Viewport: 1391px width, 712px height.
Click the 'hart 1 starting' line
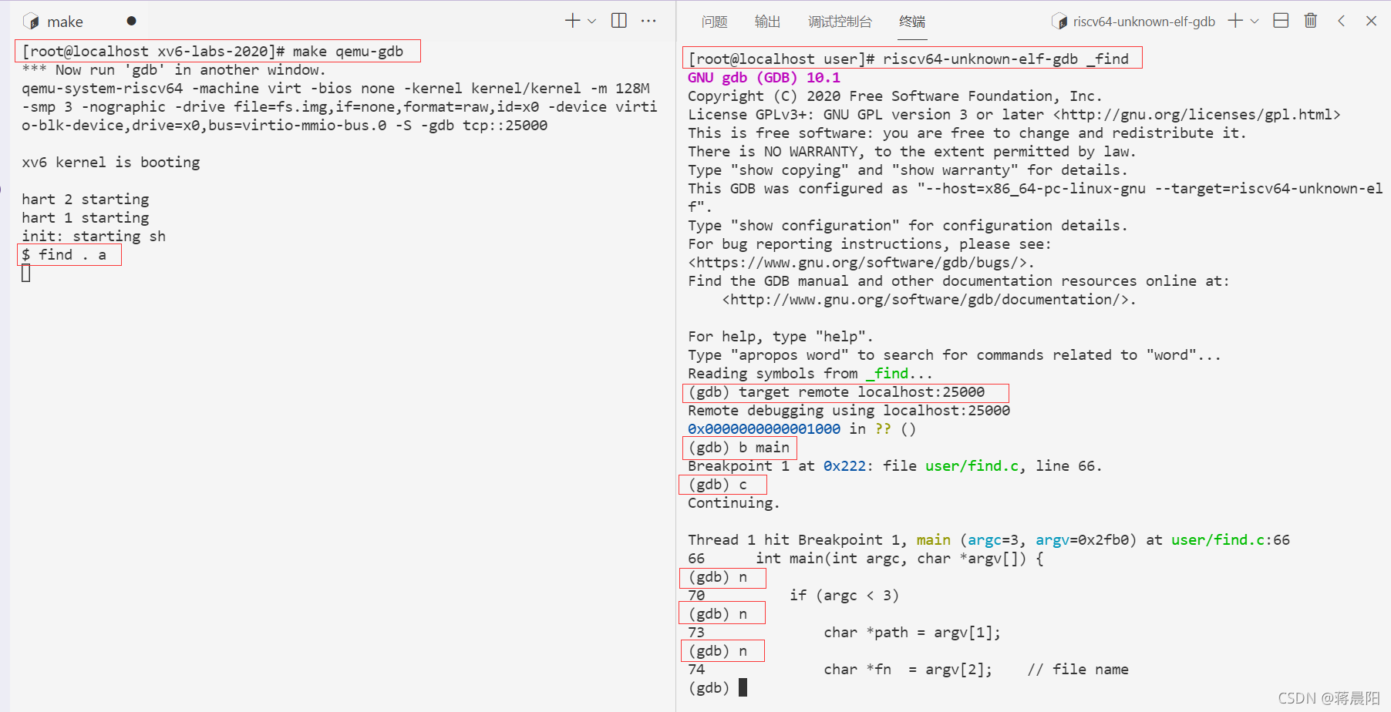pos(86,218)
